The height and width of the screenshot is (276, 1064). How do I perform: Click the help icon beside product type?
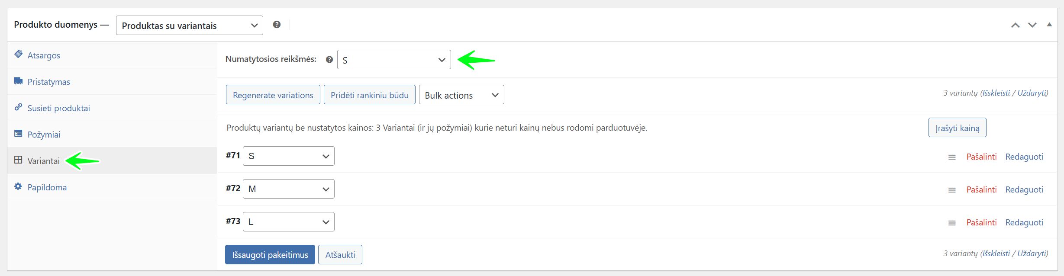[x=277, y=25]
